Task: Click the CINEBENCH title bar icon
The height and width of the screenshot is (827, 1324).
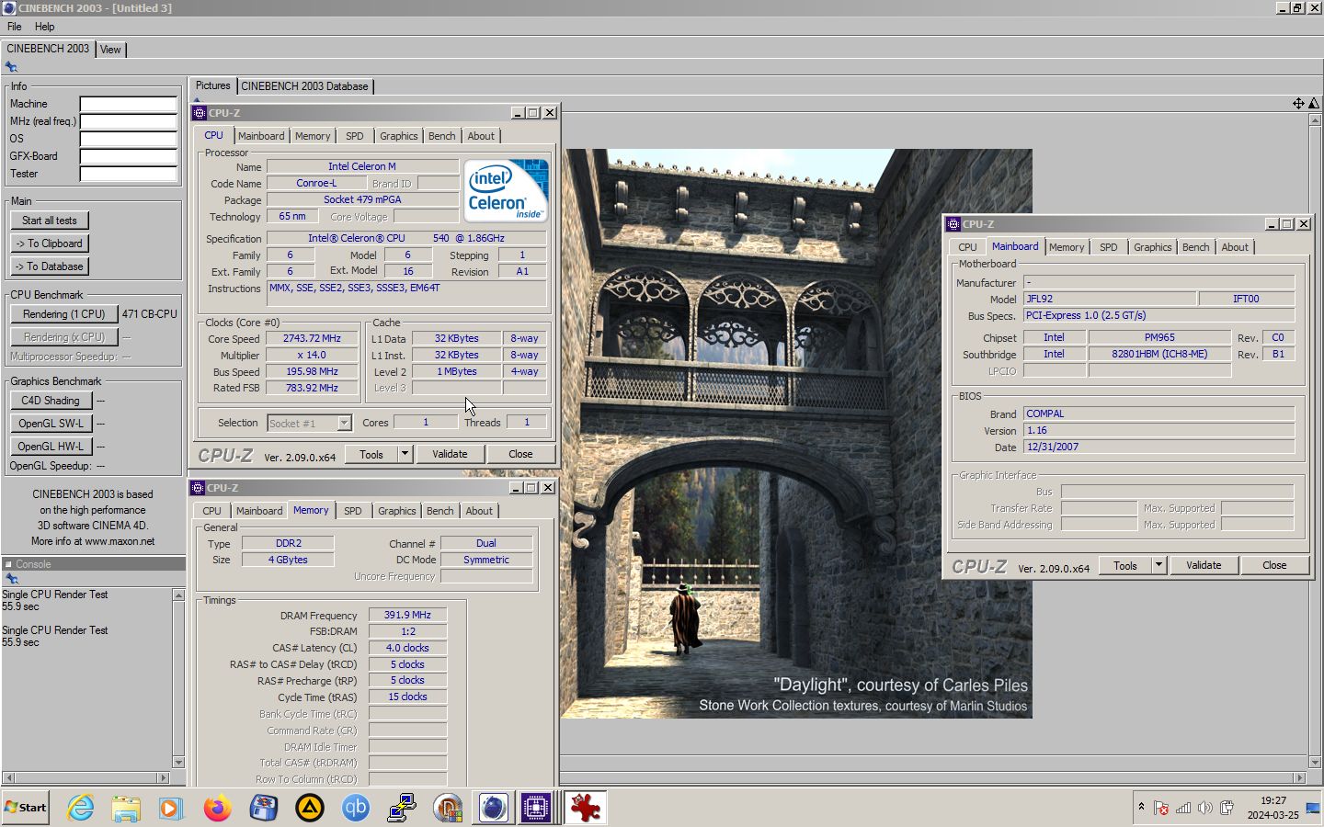Action: point(9,7)
